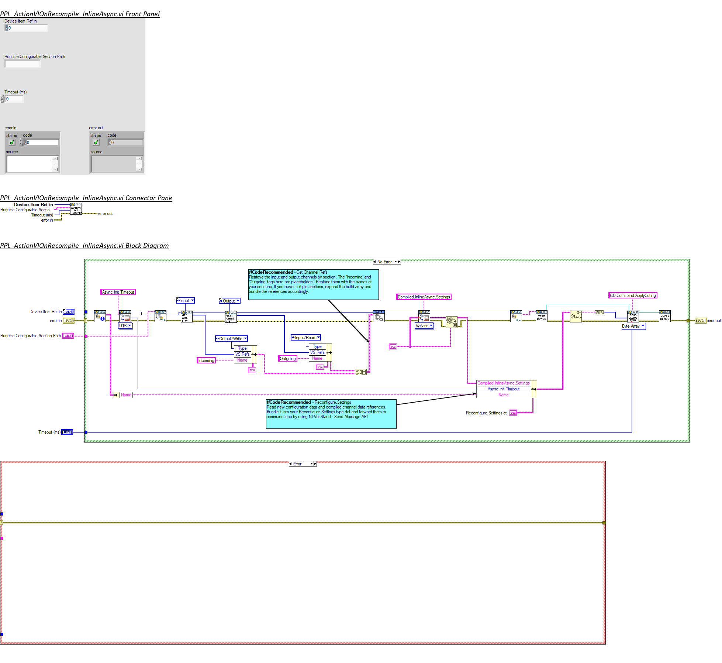Click the Close Device host VI node
The width and height of the screenshot is (722, 663).
(x=664, y=316)
